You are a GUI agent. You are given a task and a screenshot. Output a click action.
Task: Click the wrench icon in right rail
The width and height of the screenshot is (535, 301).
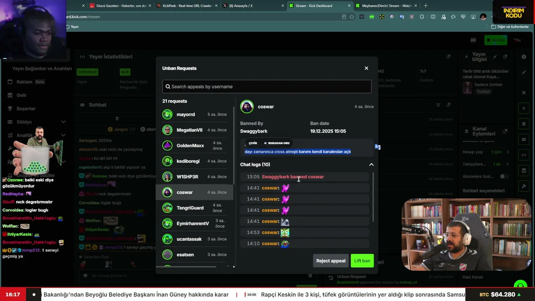click(x=524, y=186)
